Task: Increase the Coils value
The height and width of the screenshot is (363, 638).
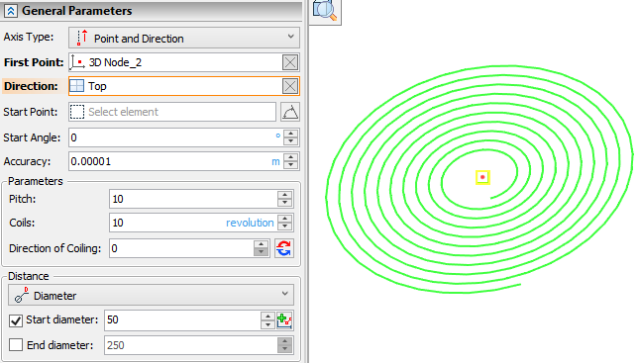Action: pos(285,218)
